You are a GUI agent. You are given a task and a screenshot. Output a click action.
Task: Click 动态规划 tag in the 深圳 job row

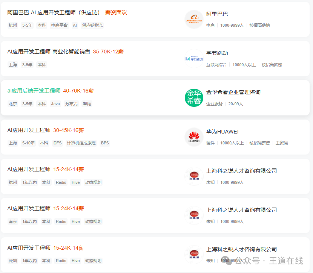click(x=93, y=261)
